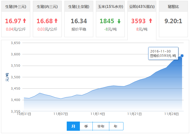Click the highlighted data point for 2016-11-30
Image resolution: width=191 pixels, height=135 pixels.
[x=182, y=56]
